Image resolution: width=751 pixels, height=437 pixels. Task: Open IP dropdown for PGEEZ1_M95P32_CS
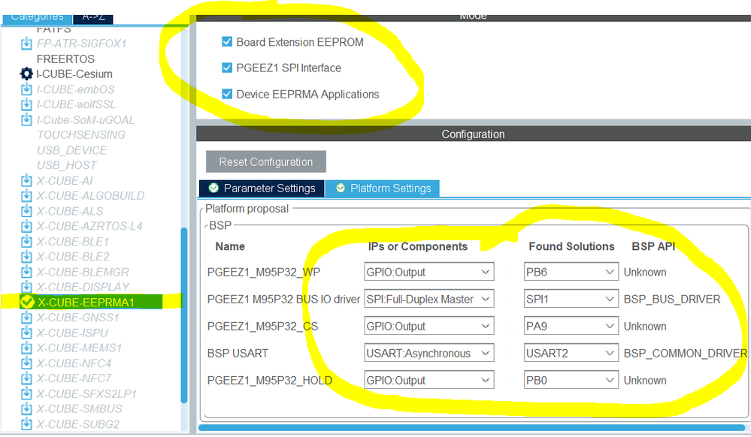coord(428,326)
